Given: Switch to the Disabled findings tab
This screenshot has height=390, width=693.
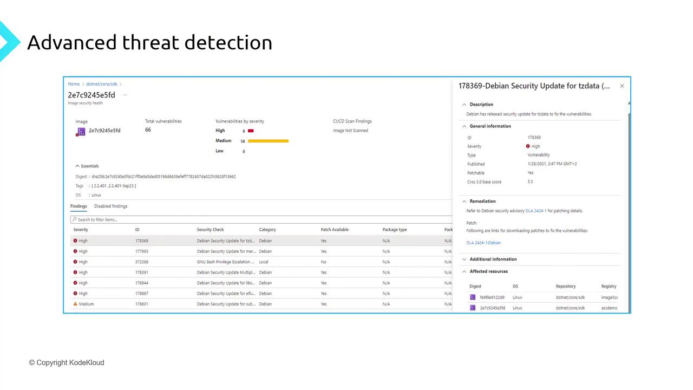Looking at the screenshot, I should 110,206.
